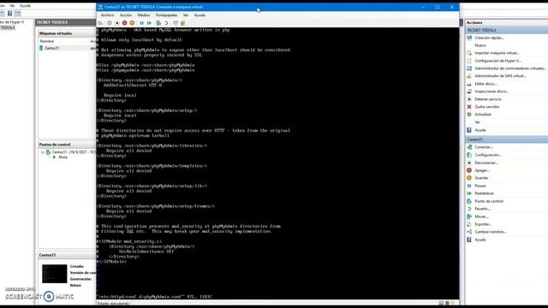The width and height of the screenshot is (548, 308).
Task: Click Revertir action
Action: point(482,209)
